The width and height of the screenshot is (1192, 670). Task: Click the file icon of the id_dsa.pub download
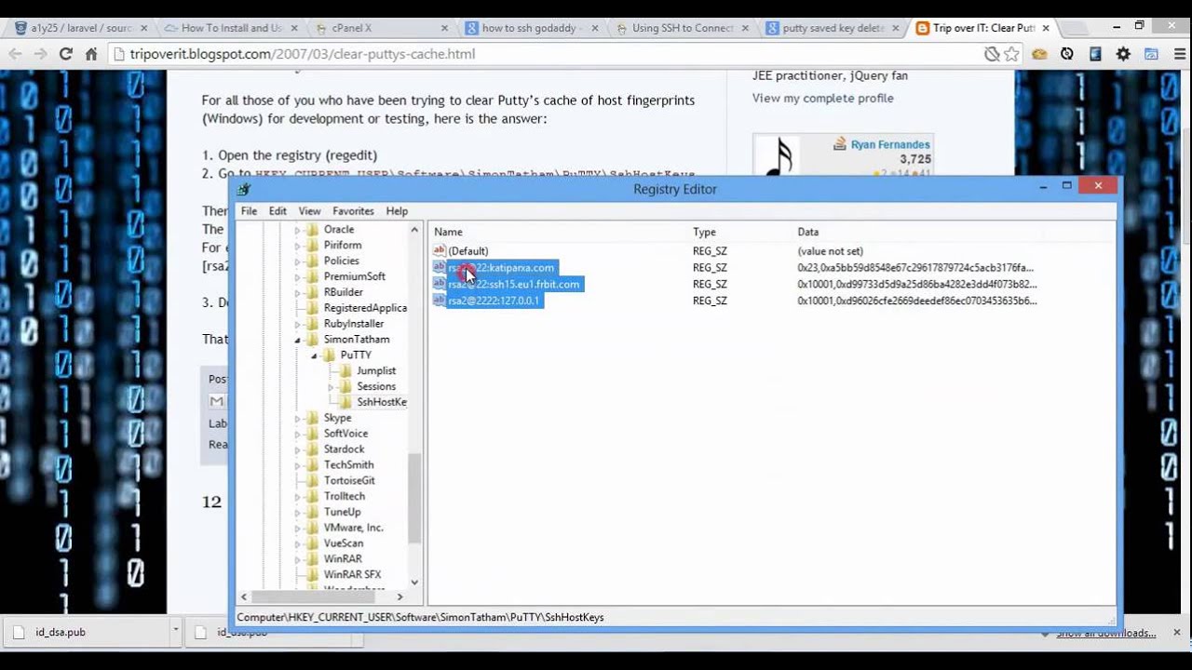(x=18, y=632)
